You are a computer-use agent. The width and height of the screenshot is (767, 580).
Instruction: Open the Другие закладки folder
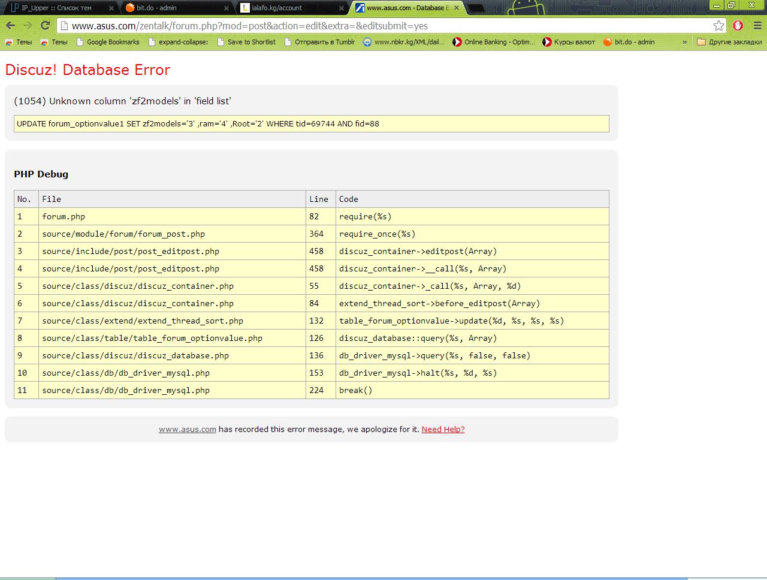point(729,42)
